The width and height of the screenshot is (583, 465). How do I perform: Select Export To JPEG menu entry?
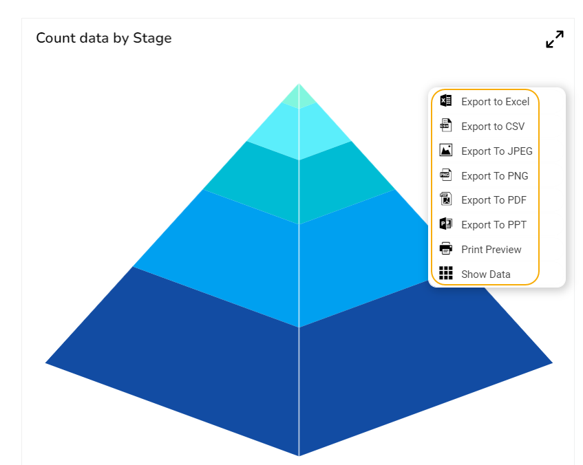click(x=496, y=151)
